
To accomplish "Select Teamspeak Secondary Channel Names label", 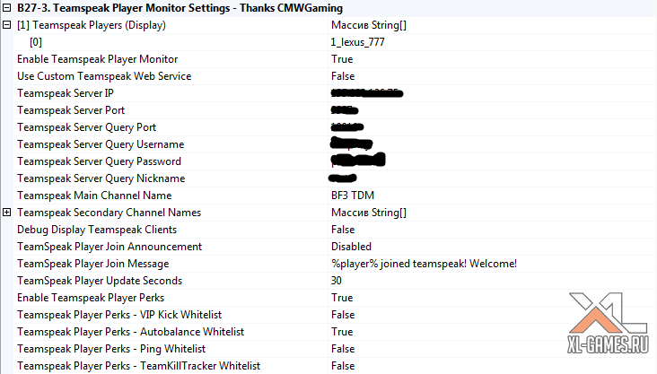I will point(109,213).
